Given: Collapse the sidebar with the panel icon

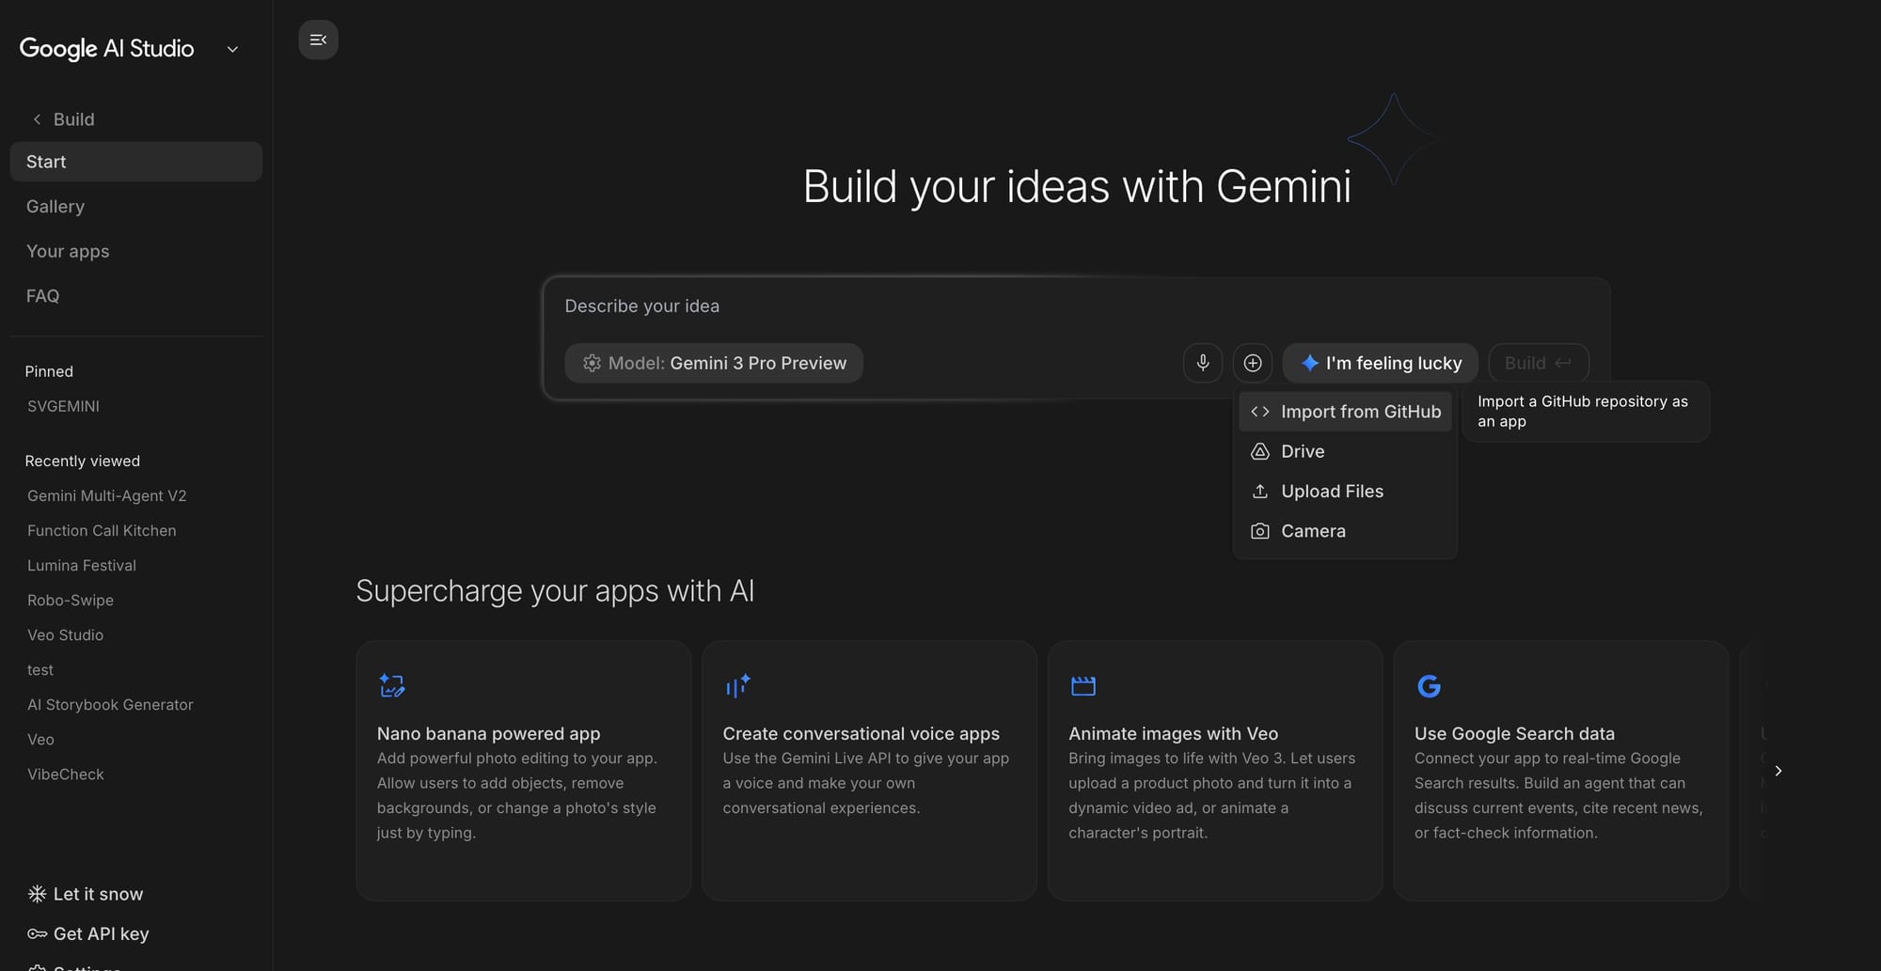Looking at the screenshot, I should [x=318, y=39].
